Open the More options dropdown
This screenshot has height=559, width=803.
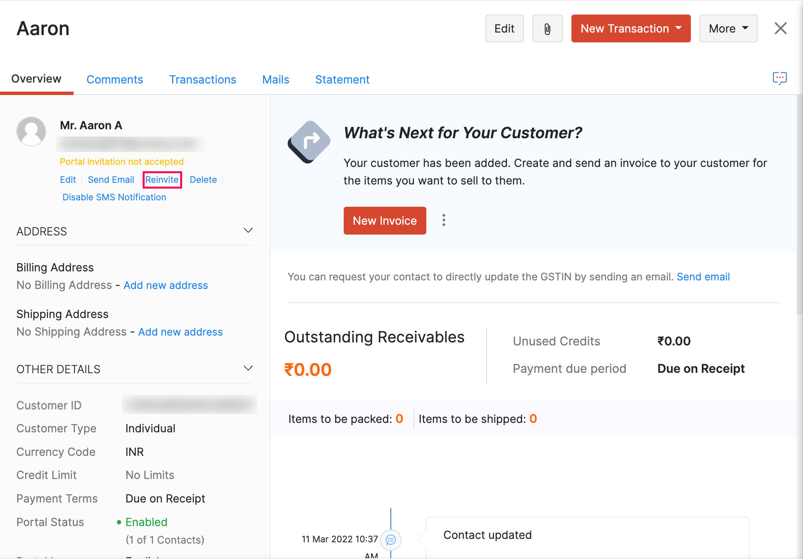click(728, 29)
